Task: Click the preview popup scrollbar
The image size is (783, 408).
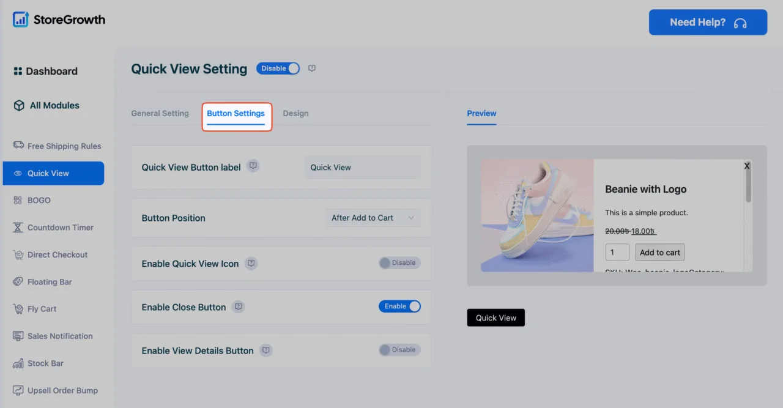Action: pyautogui.click(x=748, y=184)
